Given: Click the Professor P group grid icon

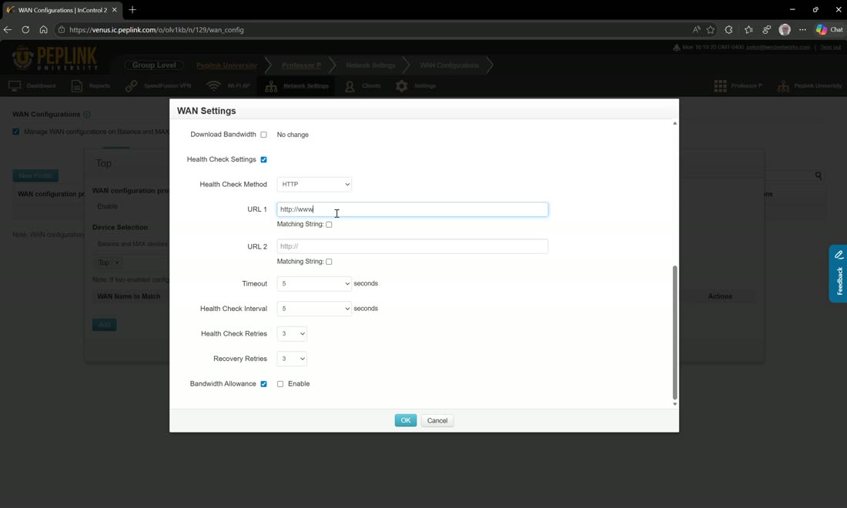Looking at the screenshot, I should click(x=720, y=86).
